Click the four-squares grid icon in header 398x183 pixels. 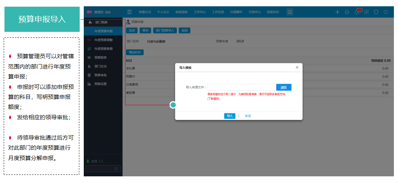(x=366, y=12)
